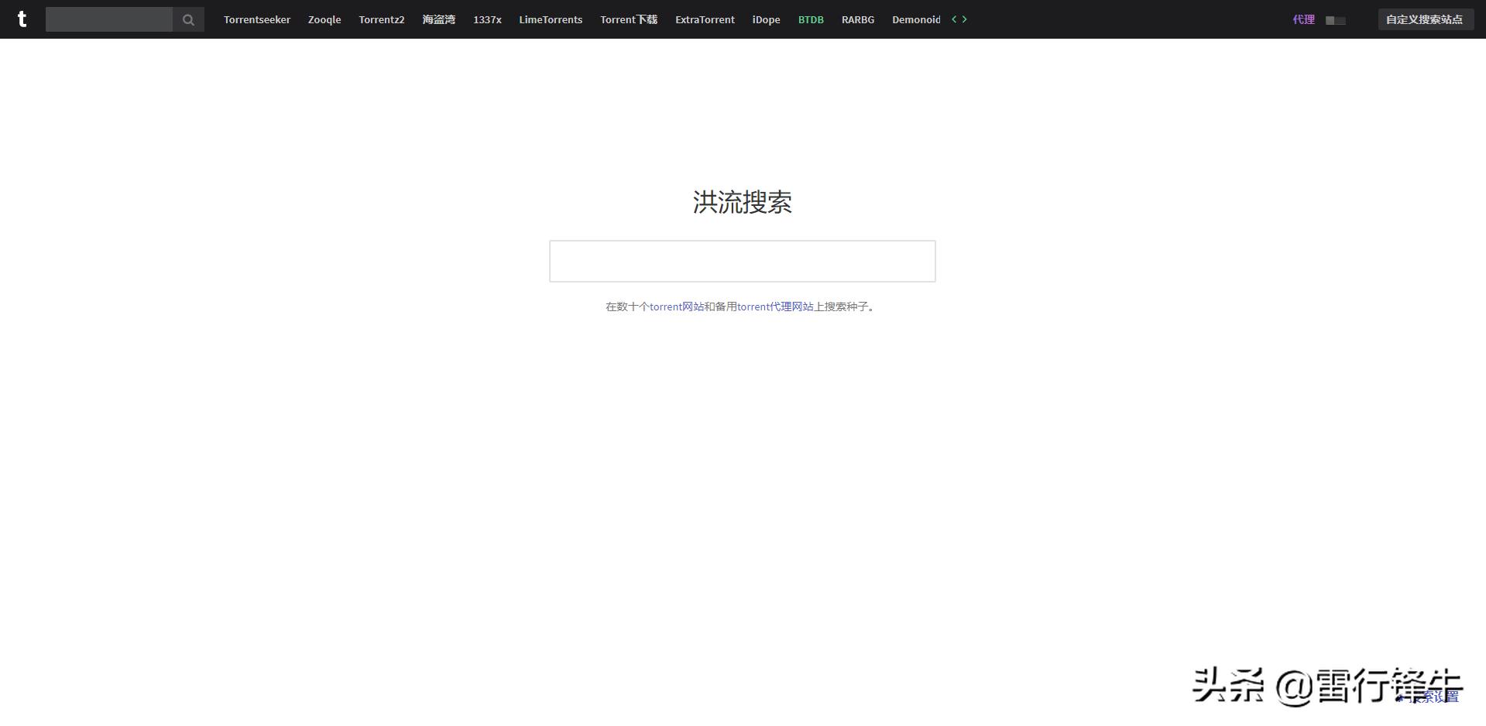Open the iDope search engine
This screenshot has height=726, width=1486.
click(765, 19)
